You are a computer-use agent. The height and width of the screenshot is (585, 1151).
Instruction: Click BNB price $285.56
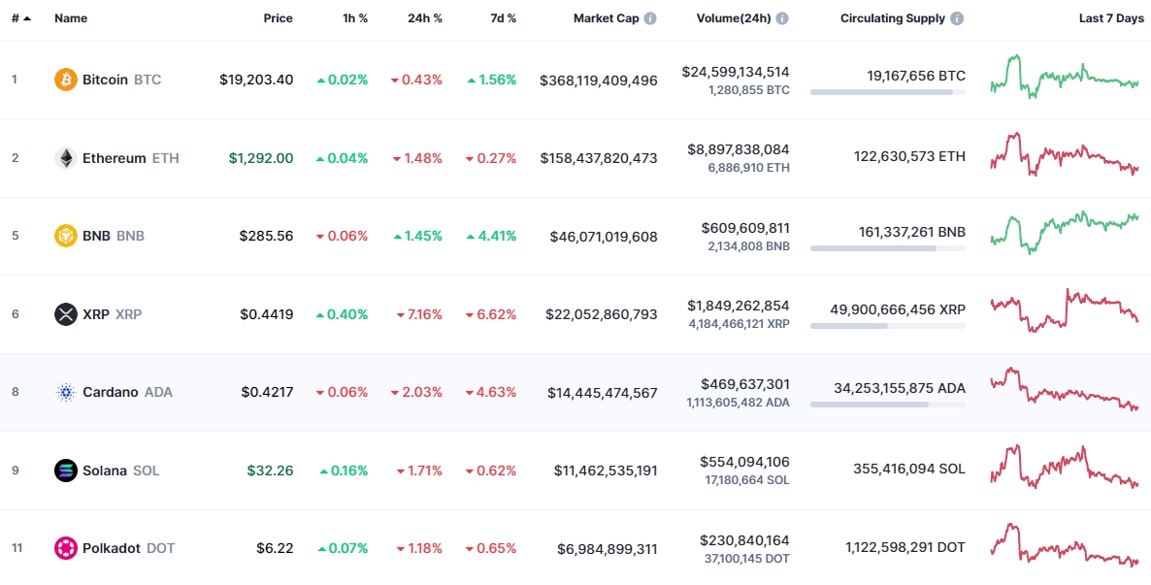click(x=267, y=236)
